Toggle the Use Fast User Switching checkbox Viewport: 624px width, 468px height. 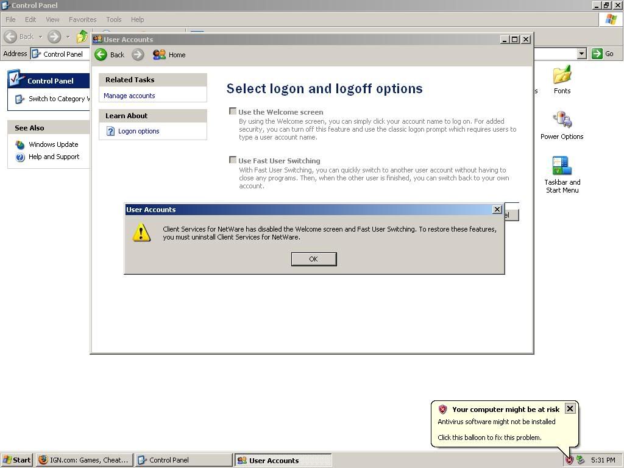click(233, 160)
